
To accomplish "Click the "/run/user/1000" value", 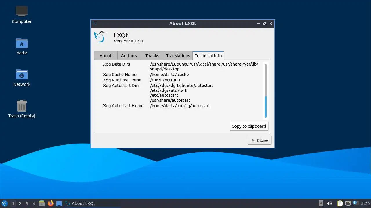I will point(165,80).
